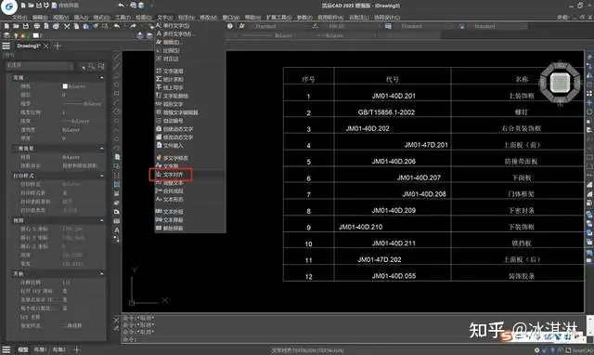Open the hamburger menu left of the 模型 tab
The image size is (594, 355).
[x=6, y=349]
